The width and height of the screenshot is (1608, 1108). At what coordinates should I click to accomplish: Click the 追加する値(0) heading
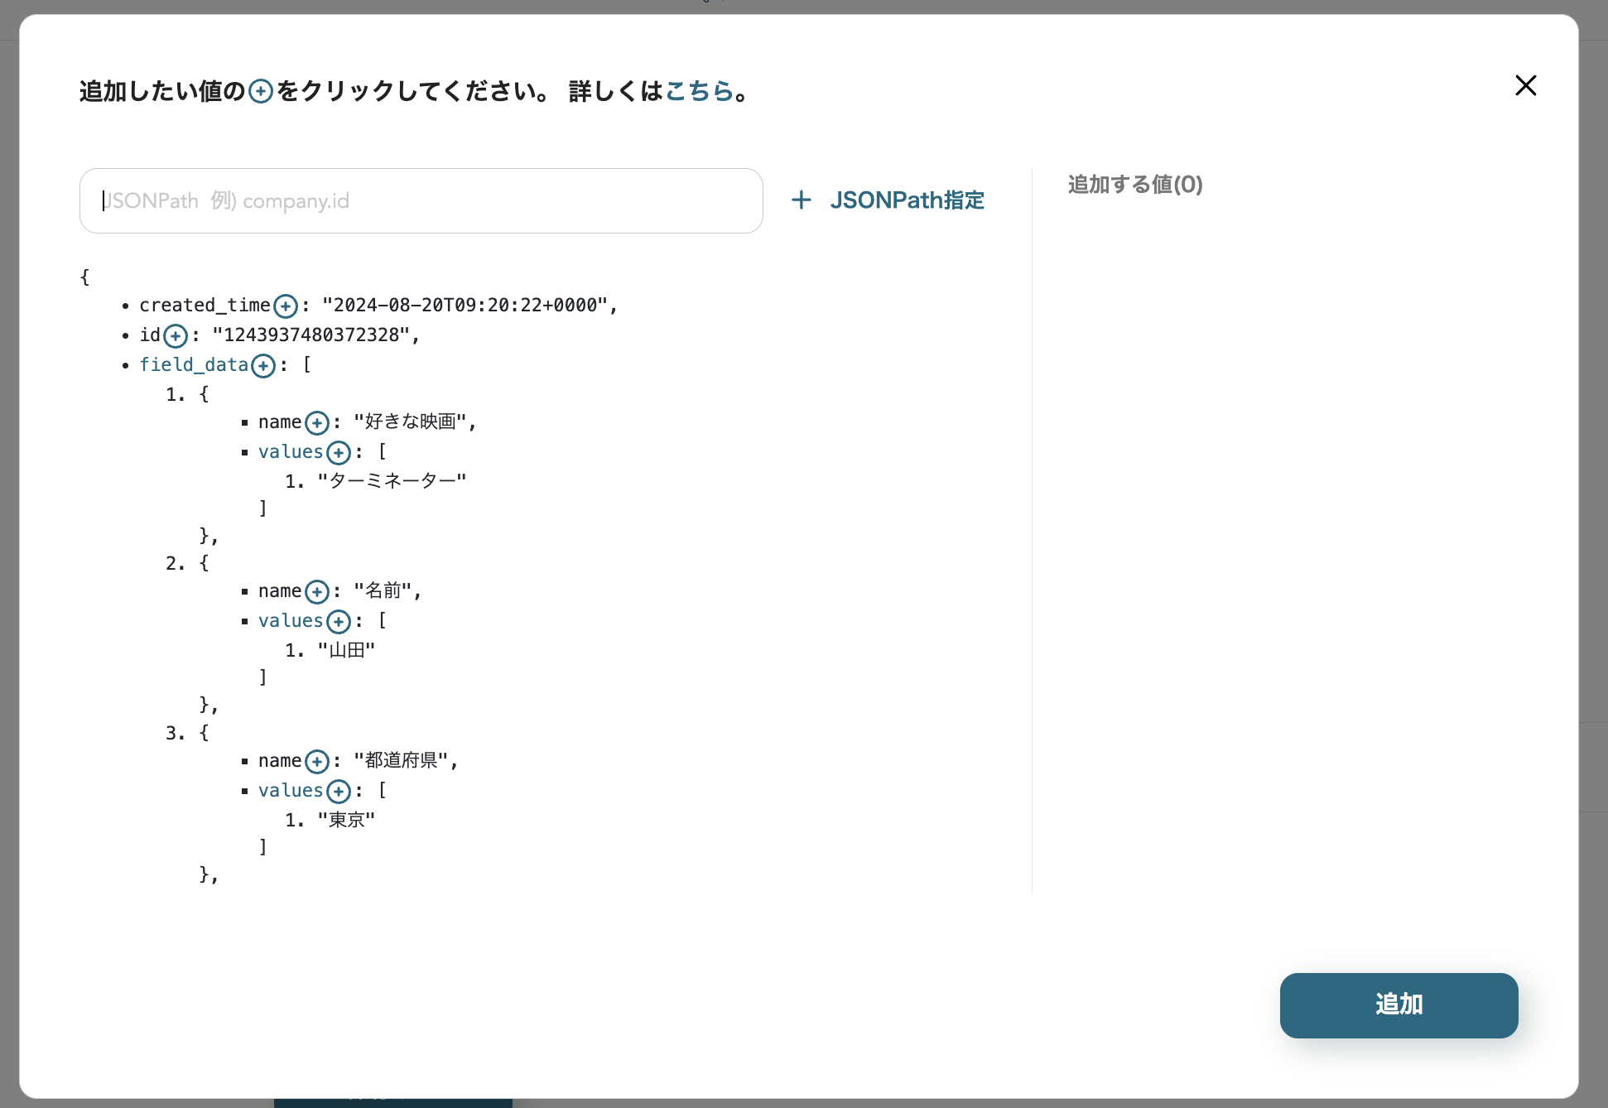[x=1135, y=185]
